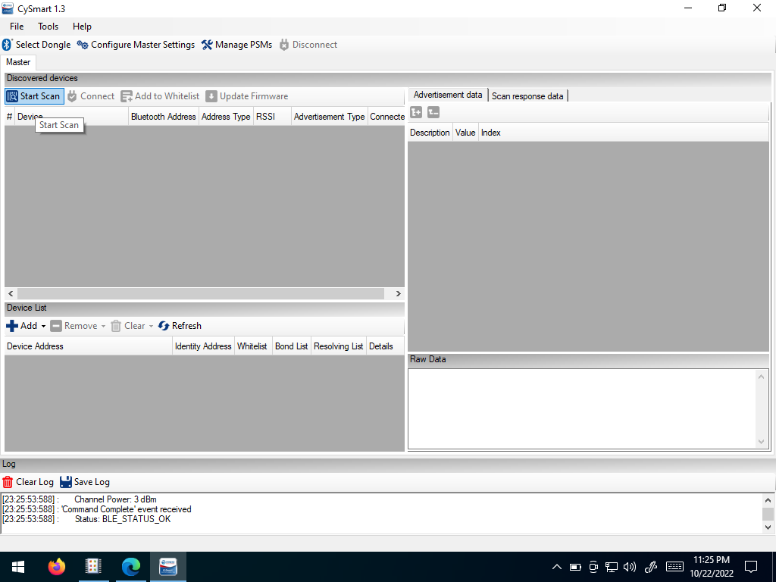Open the Help menu
The width and height of the screenshot is (776, 582).
(82, 27)
